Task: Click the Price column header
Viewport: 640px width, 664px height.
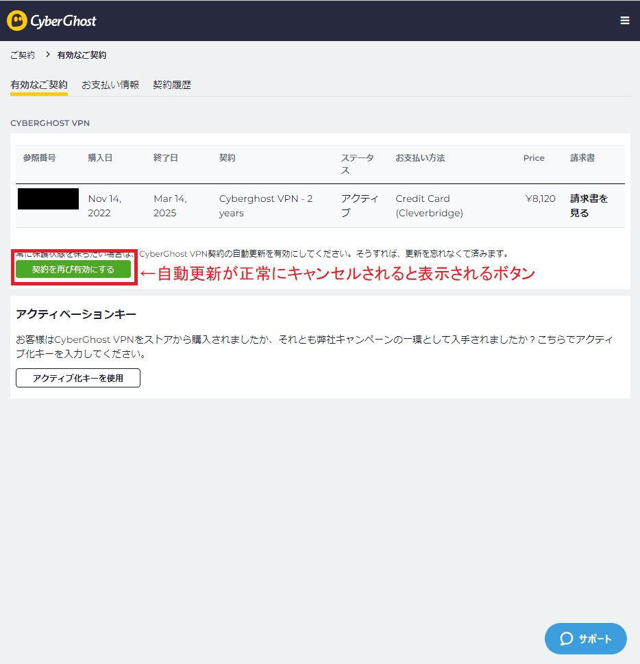Action: click(534, 158)
